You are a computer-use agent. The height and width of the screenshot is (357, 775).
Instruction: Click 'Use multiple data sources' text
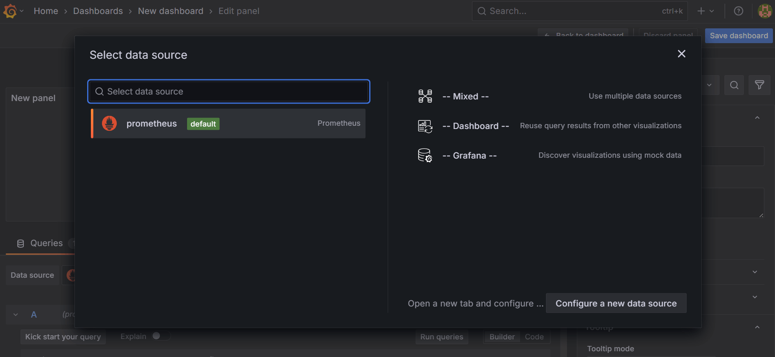pyautogui.click(x=635, y=96)
